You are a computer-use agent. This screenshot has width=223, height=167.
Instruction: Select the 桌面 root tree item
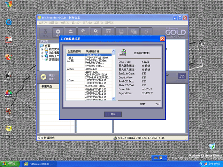tap(47, 46)
